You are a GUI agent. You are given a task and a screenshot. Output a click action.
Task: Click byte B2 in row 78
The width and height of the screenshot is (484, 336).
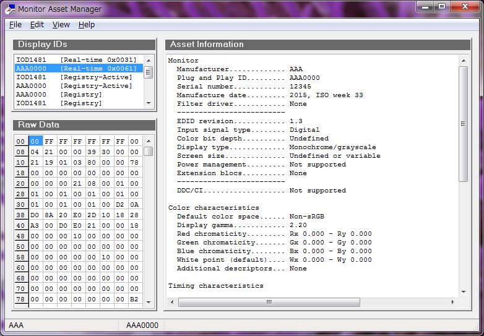coord(134,299)
